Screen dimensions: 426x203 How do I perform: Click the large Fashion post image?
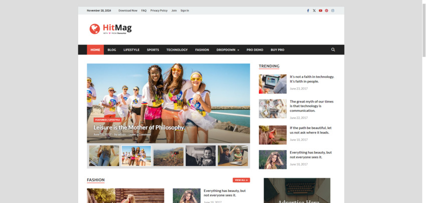point(125,195)
